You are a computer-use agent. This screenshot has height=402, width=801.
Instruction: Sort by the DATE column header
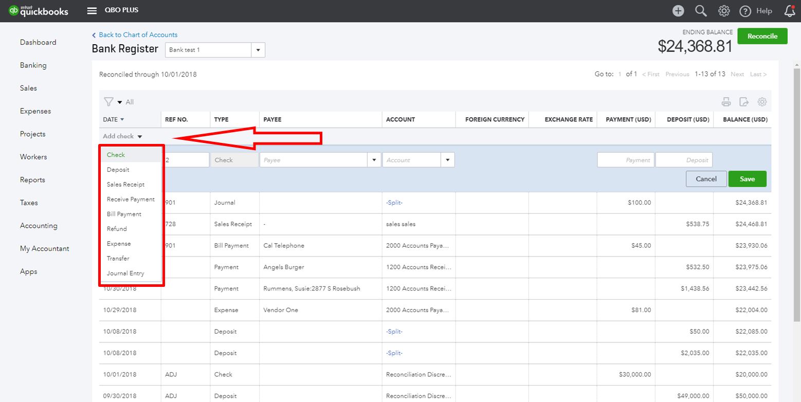(x=114, y=119)
